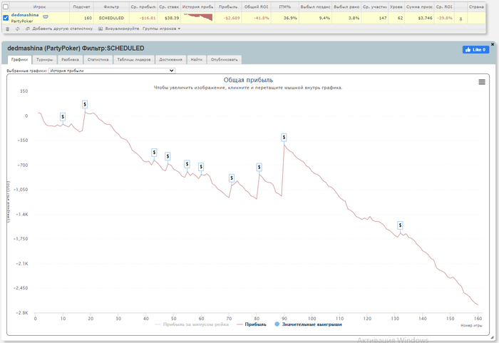
Task: Click the poker chip icon next to dedmashina
Action: (x=46, y=16)
